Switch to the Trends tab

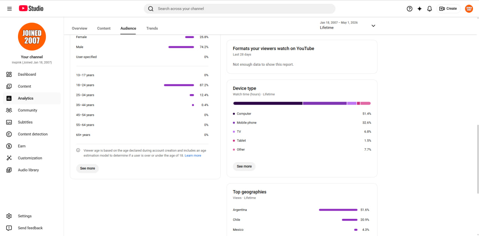(152, 28)
